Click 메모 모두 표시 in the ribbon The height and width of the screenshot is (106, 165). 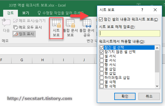coord(27,27)
